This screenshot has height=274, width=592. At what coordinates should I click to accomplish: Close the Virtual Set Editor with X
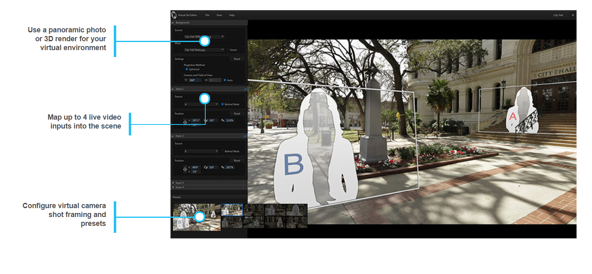pos(573,15)
